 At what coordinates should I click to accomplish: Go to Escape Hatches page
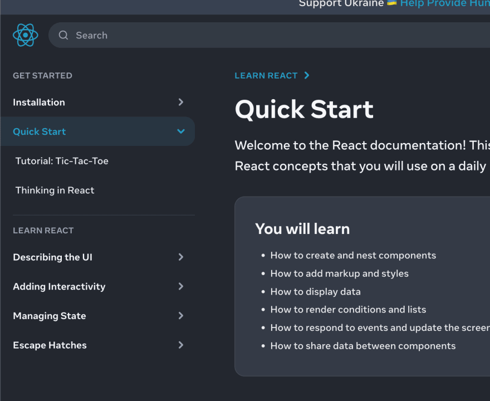pyautogui.click(x=50, y=345)
